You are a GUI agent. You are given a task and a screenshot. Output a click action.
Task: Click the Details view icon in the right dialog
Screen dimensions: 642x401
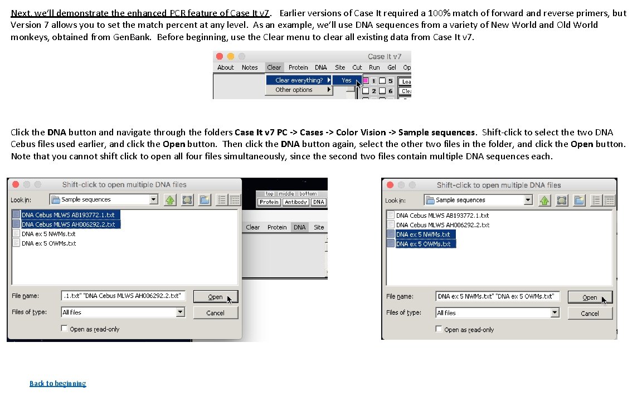(609, 200)
